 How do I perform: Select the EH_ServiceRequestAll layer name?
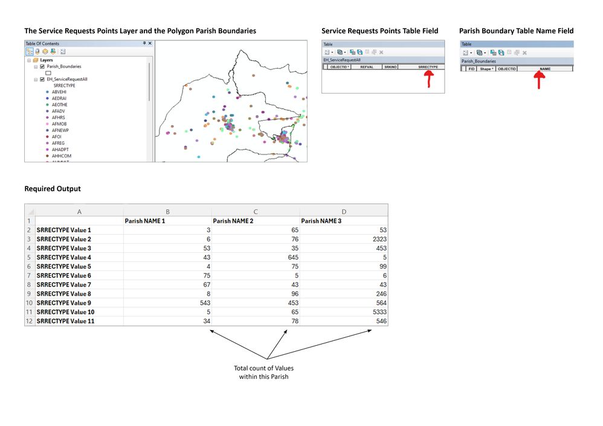(x=67, y=79)
